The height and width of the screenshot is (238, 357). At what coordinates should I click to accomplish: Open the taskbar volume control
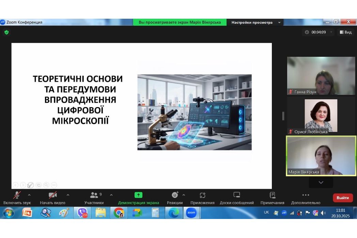tap(323, 213)
